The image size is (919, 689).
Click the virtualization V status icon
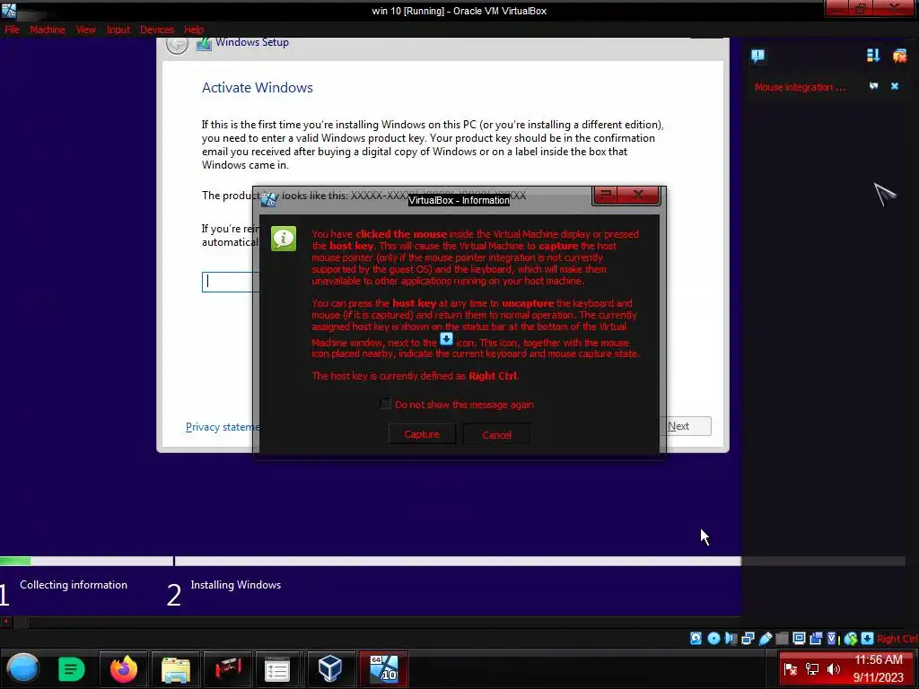coord(832,638)
